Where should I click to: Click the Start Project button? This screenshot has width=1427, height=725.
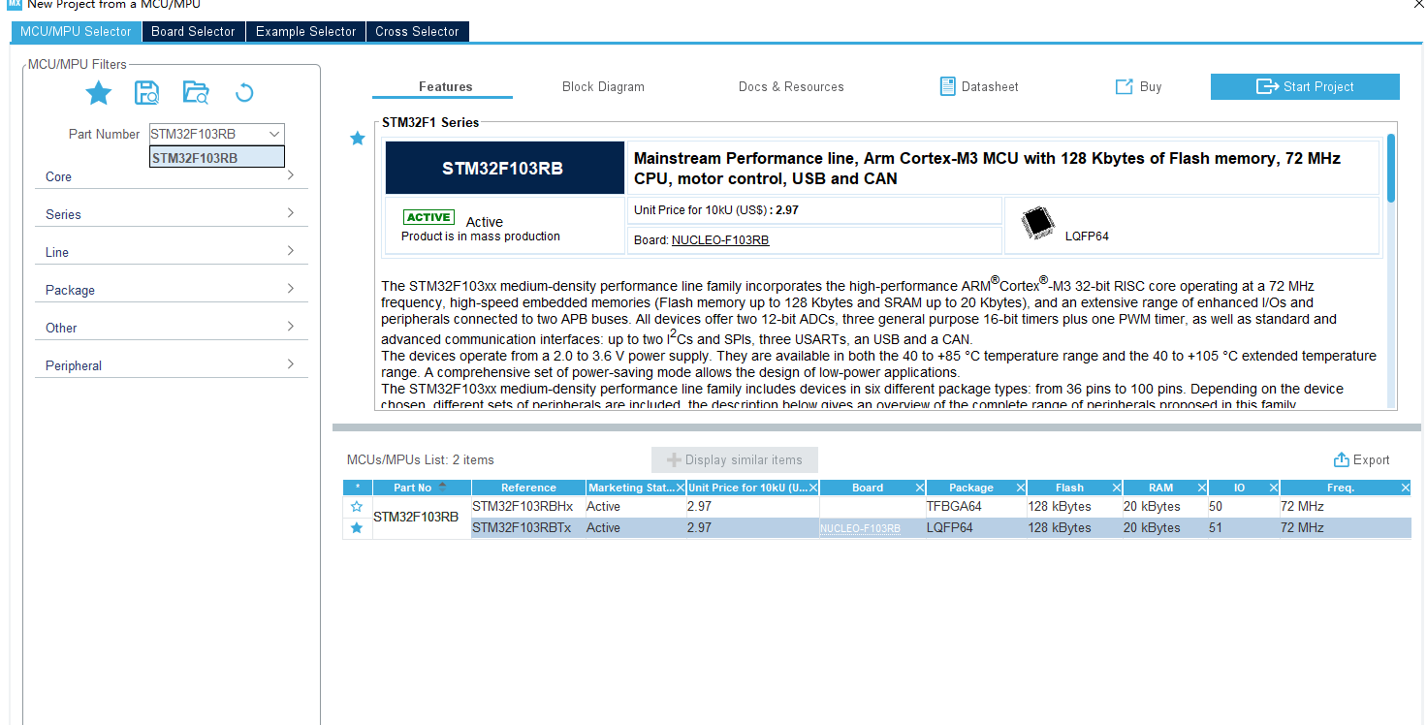point(1305,86)
